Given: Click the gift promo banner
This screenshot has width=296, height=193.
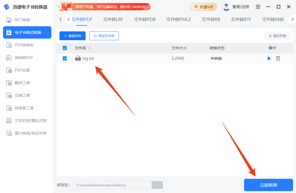Looking at the screenshot, I should coord(104,7).
